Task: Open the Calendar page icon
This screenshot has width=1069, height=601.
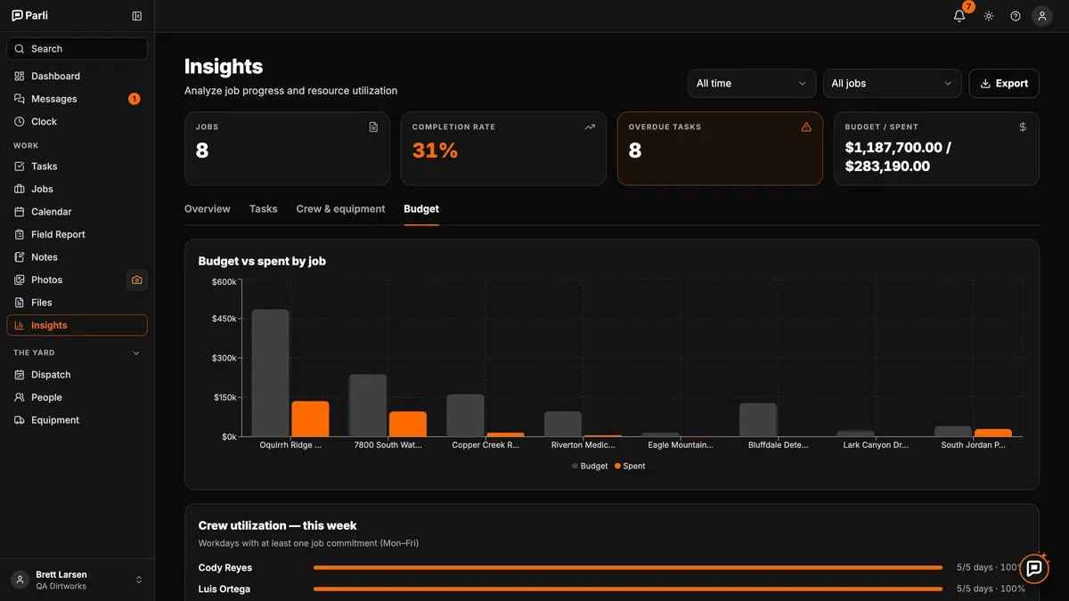Action: coord(20,212)
